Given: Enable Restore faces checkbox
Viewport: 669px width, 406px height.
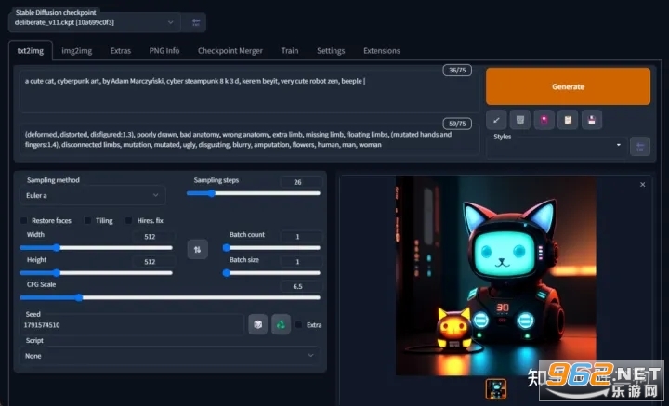Looking at the screenshot, I should click(24, 220).
